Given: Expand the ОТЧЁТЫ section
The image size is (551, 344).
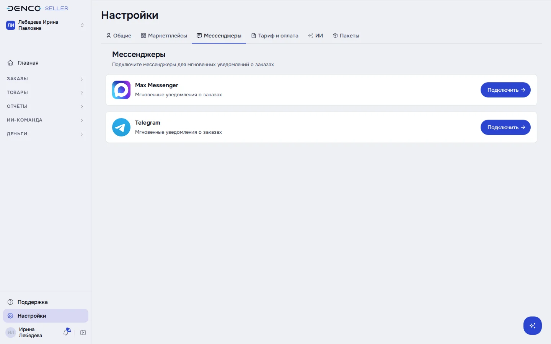Looking at the screenshot, I should [x=46, y=106].
